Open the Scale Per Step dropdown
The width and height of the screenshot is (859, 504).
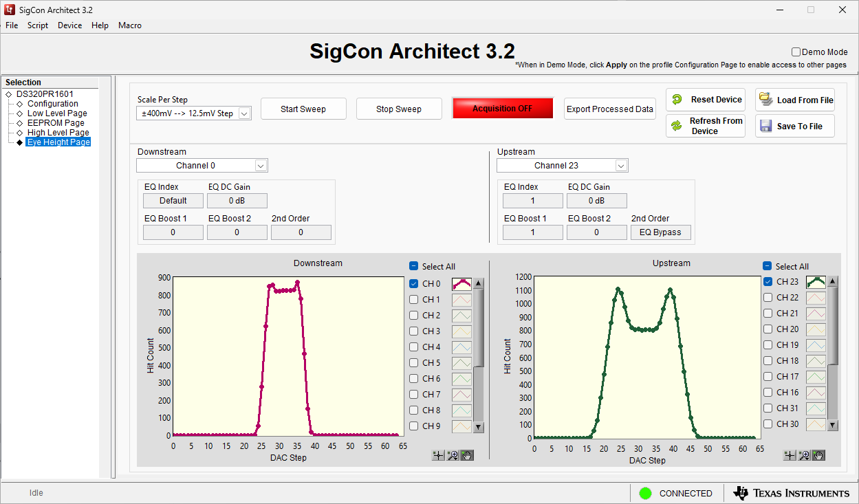[x=244, y=113]
